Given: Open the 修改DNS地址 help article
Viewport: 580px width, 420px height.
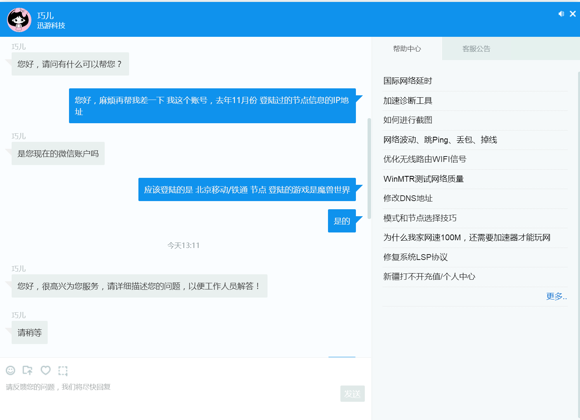Looking at the screenshot, I should [x=408, y=198].
